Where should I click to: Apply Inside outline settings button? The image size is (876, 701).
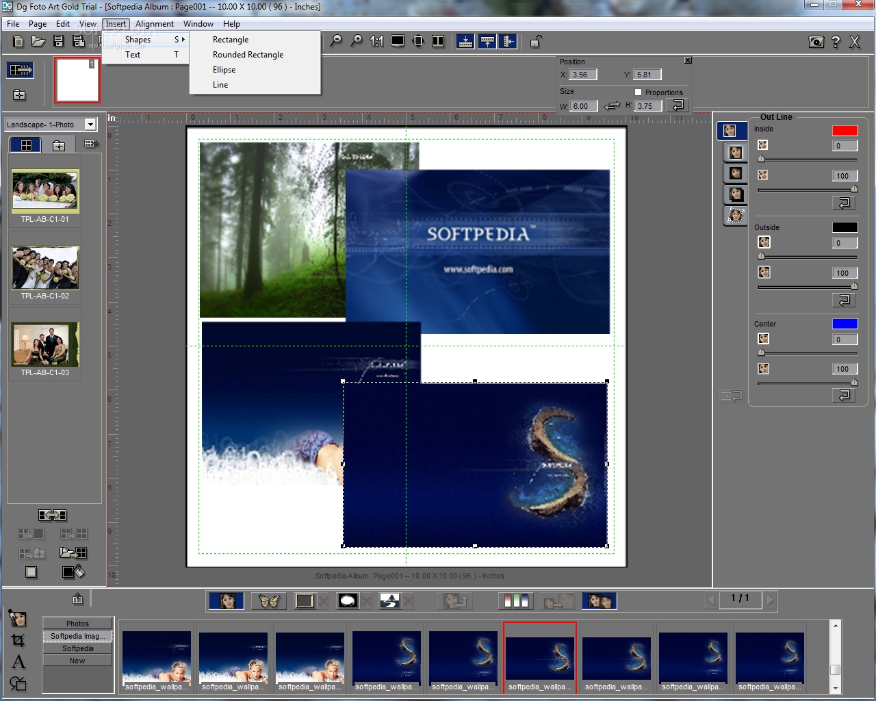coord(844,203)
